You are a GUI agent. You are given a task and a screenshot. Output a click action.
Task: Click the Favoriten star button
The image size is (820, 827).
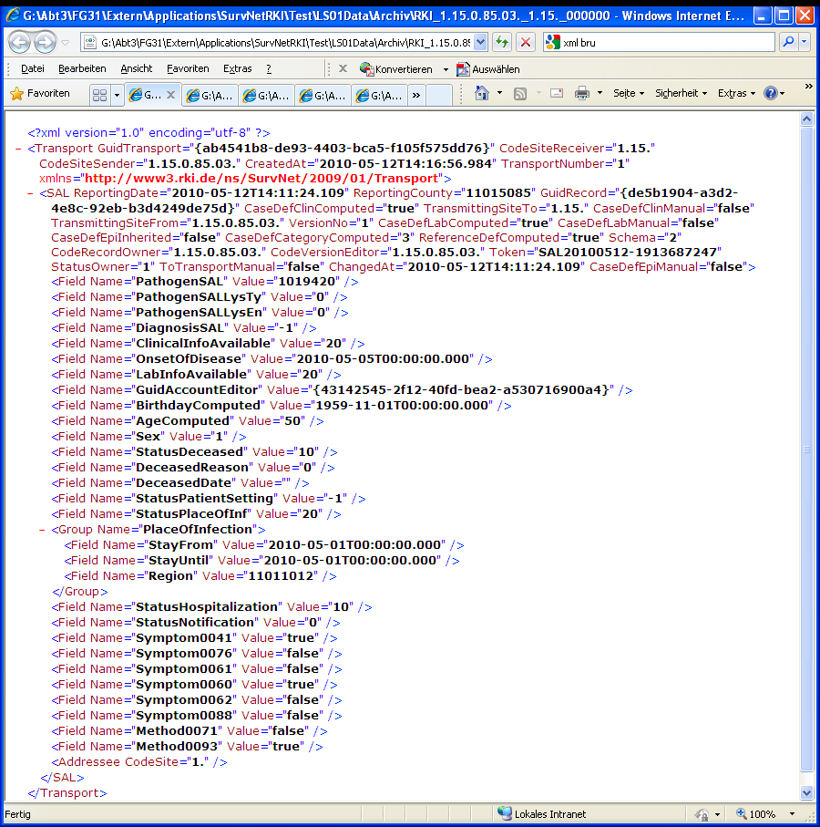click(x=40, y=93)
